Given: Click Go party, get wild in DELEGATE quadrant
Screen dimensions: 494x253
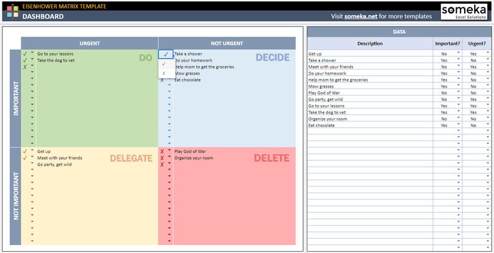Looking at the screenshot, I should click(55, 165).
